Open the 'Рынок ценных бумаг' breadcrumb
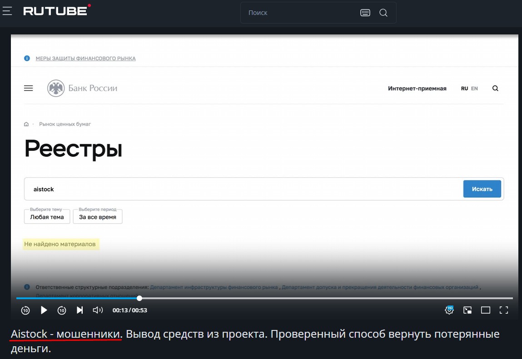Image resolution: width=522 pixels, height=359 pixels. coord(65,124)
